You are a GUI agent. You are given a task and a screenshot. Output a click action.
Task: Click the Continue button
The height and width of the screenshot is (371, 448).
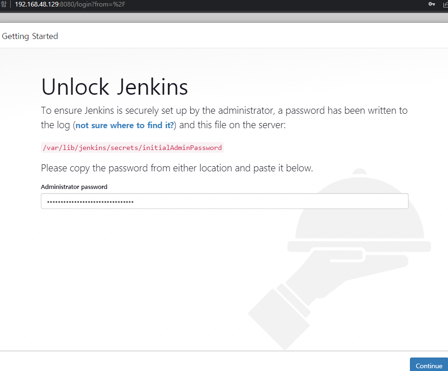(x=429, y=364)
